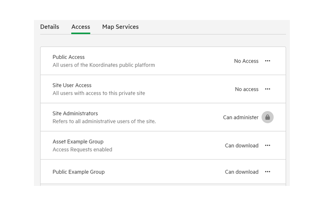
Task: Open Asset Example Group's three-dot menu
Action: [x=267, y=145]
